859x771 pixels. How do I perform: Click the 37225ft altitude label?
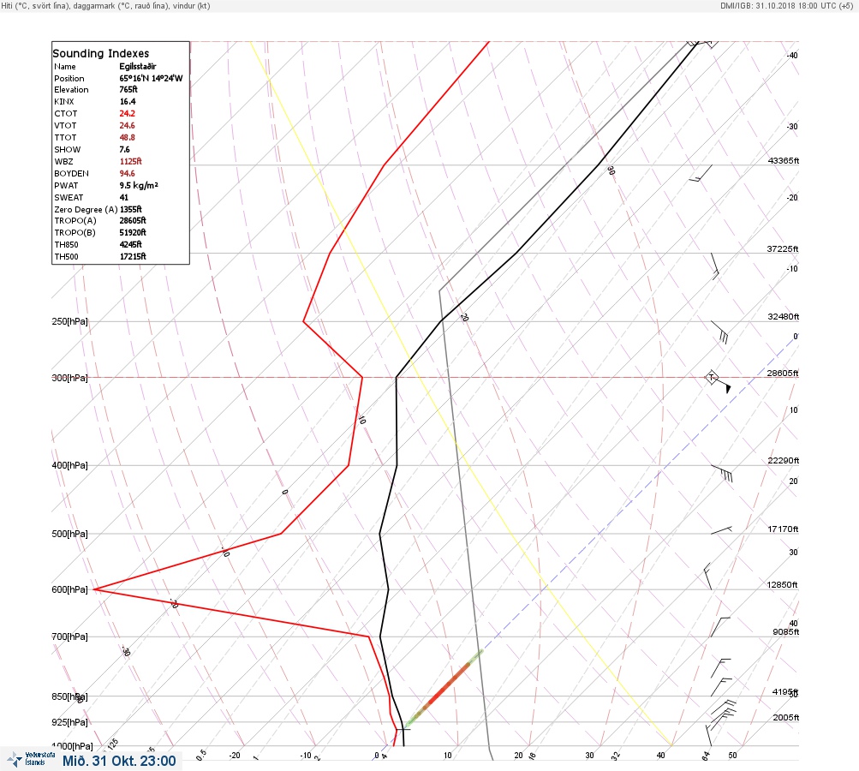point(782,248)
